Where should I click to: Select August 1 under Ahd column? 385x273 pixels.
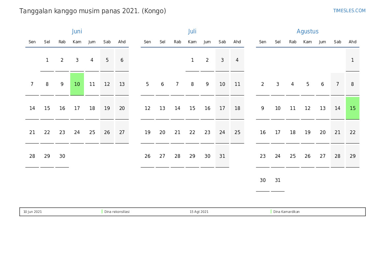(x=352, y=60)
